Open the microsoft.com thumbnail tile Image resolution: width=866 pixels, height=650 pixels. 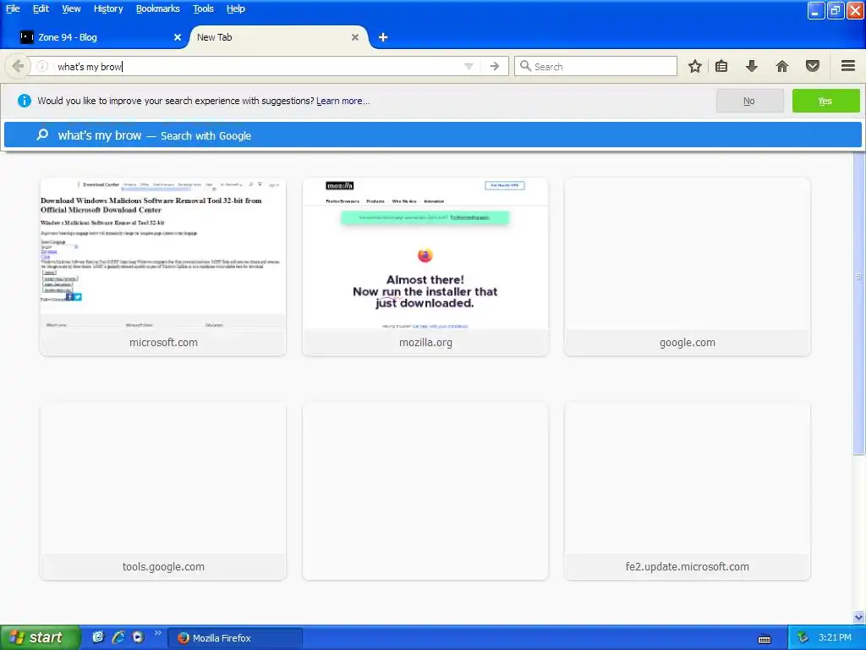pyautogui.click(x=163, y=267)
